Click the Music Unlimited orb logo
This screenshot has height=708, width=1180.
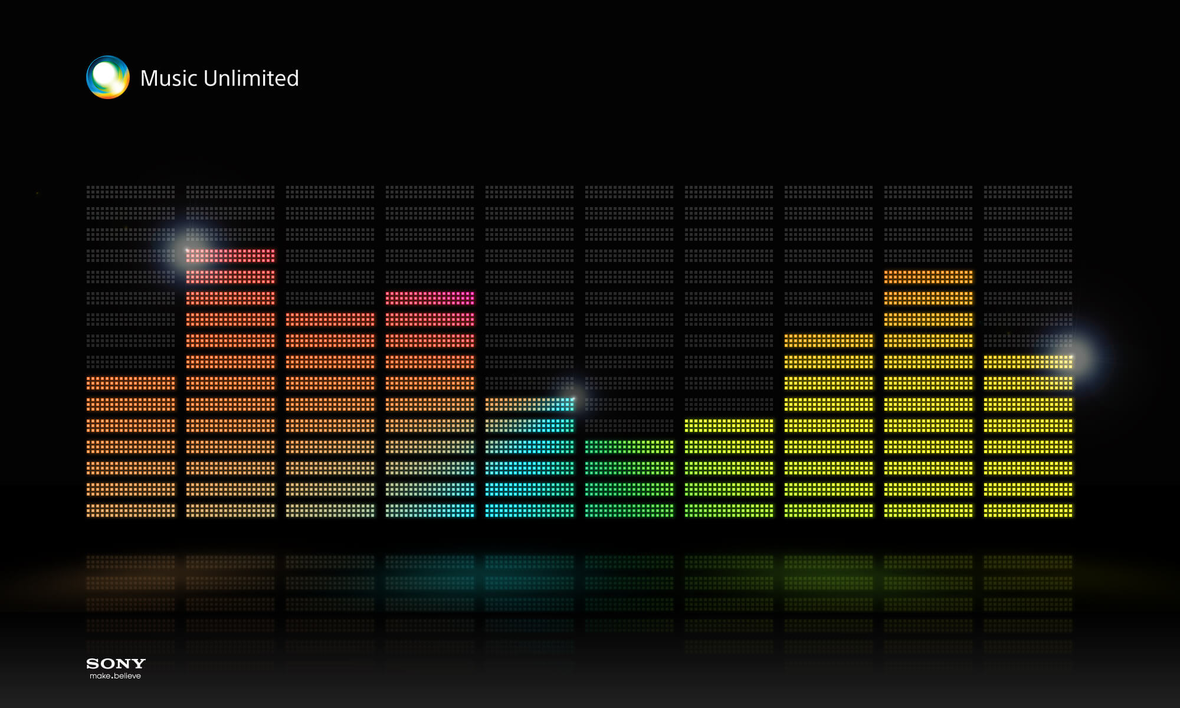coord(108,77)
